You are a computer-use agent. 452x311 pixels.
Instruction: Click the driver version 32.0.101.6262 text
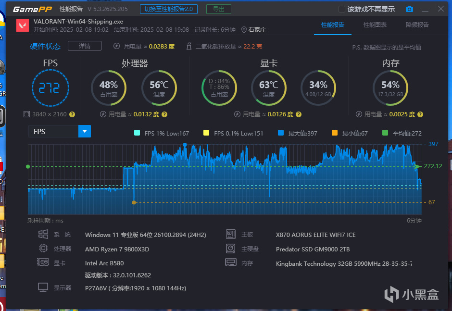118,275
